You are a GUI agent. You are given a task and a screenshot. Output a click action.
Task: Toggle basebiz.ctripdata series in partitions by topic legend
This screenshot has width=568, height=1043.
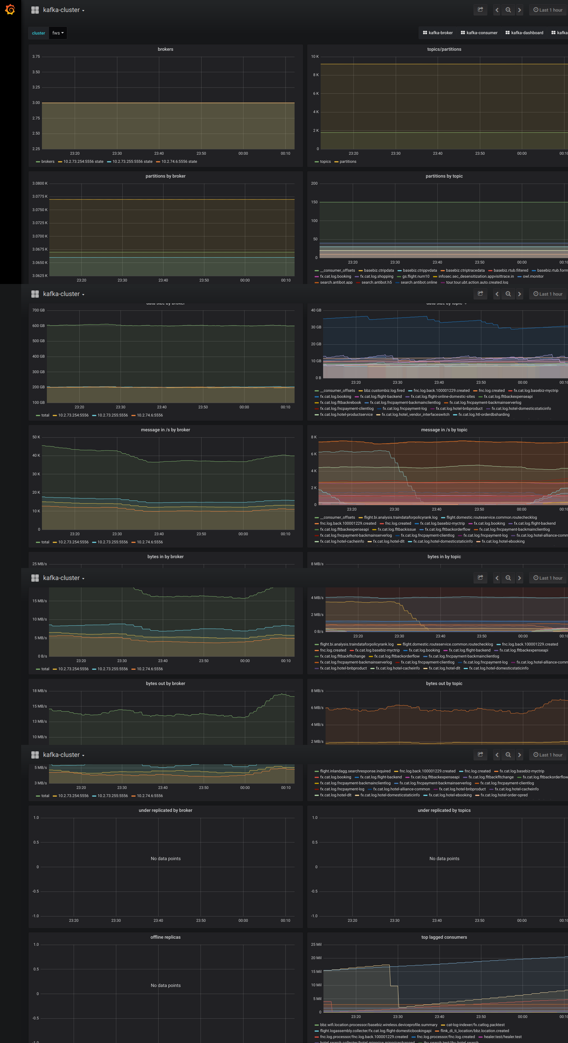click(x=379, y=271)
